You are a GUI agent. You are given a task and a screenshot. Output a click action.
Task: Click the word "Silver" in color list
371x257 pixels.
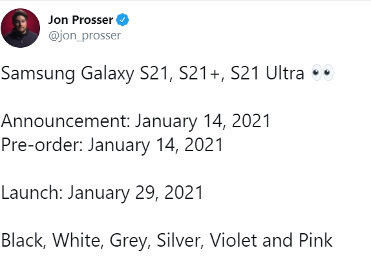178,240
